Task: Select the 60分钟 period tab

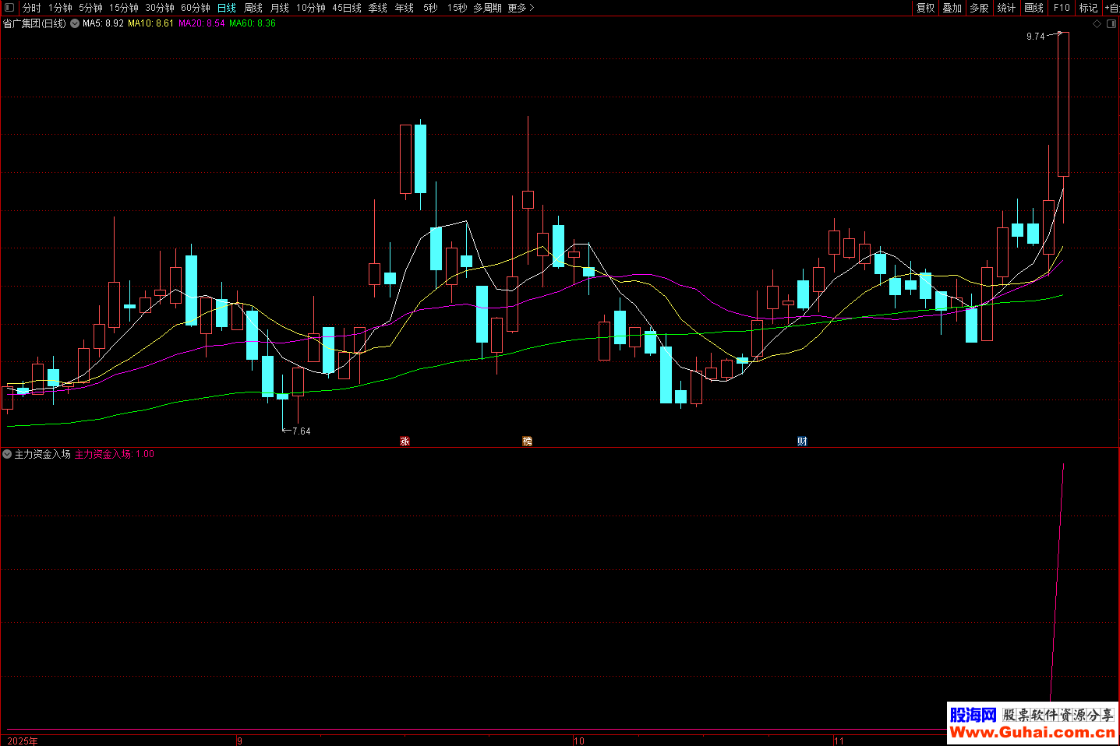Action: (x=195, y=8)
